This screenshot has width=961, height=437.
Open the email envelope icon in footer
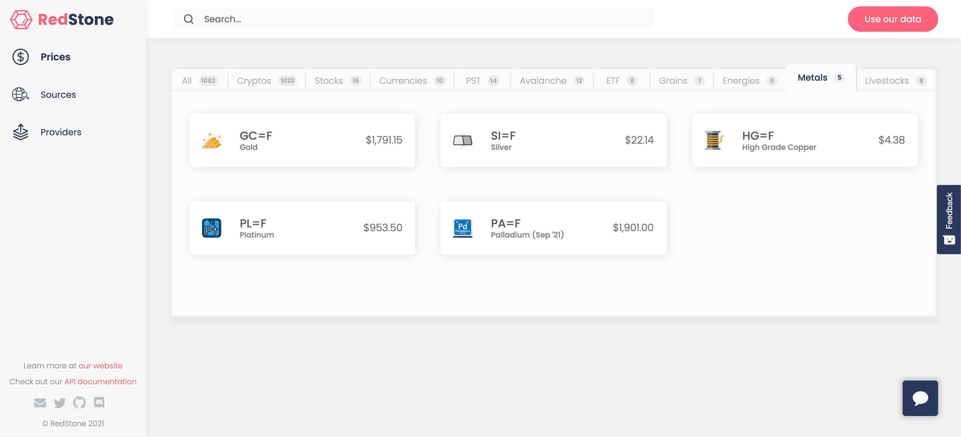[40, 403]
